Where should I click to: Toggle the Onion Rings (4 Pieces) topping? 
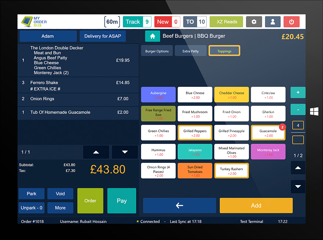point(159,171)
